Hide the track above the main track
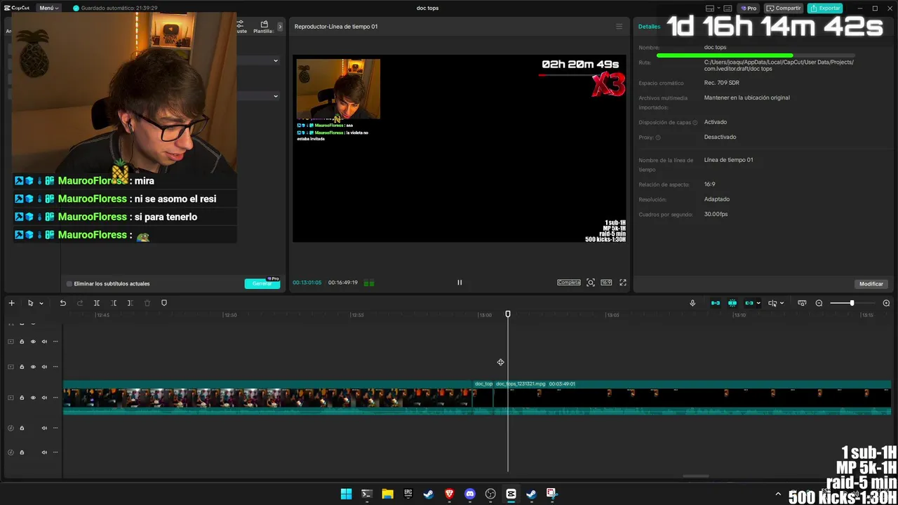898x505 pixels. pyautogui.click(x=33, y=367)
